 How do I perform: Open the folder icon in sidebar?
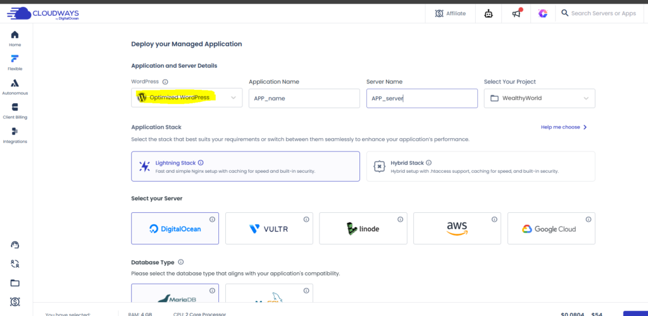point(15,282)
